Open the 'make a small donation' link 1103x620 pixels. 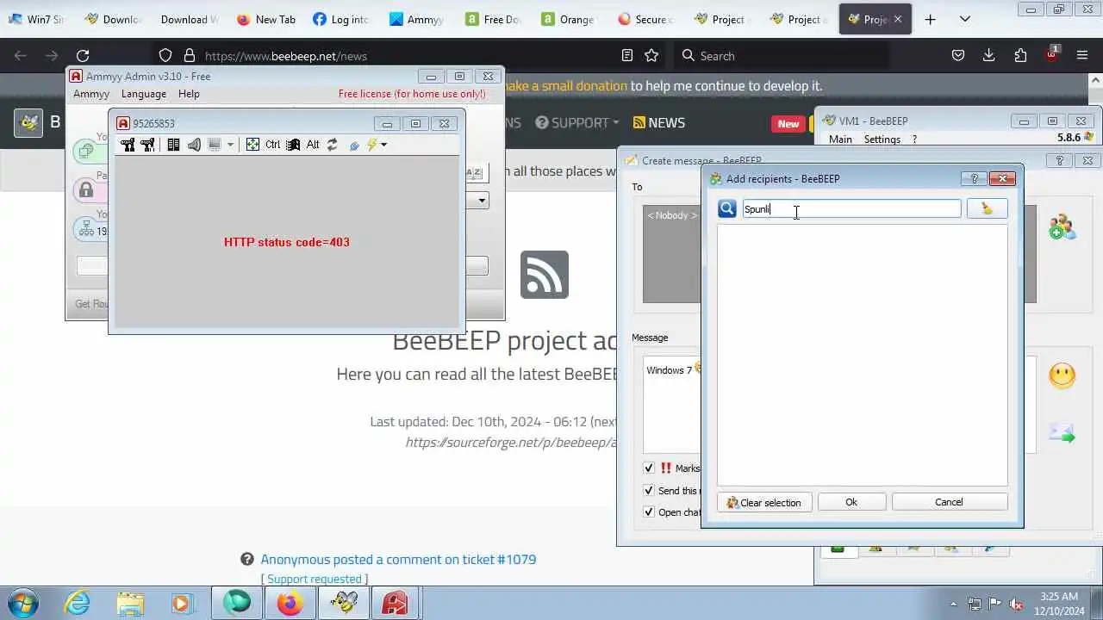(564, 86)
